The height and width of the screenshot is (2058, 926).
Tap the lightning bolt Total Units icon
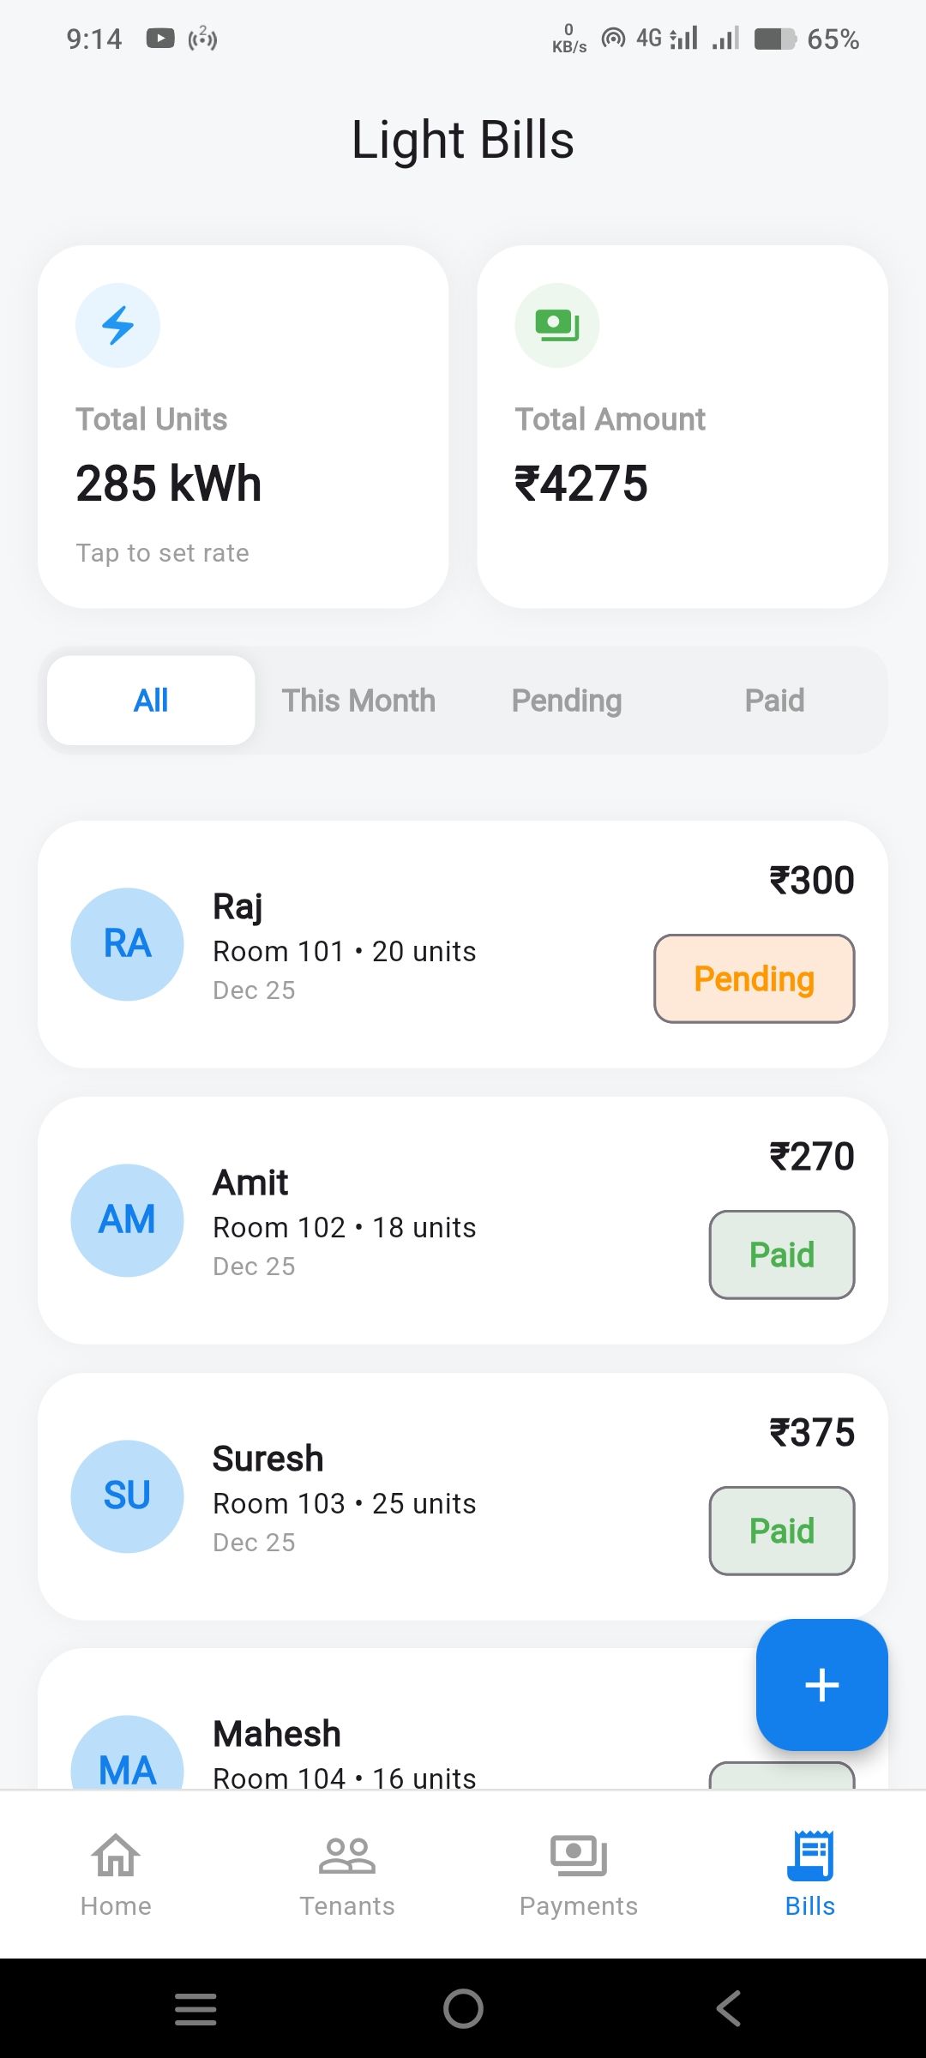point(118,326)
